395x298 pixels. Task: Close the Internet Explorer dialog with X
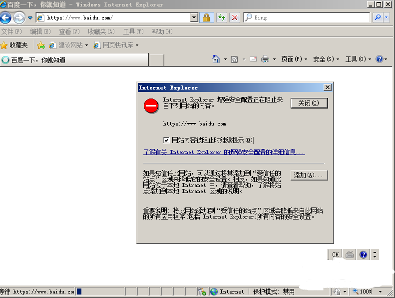pos(327,87)
